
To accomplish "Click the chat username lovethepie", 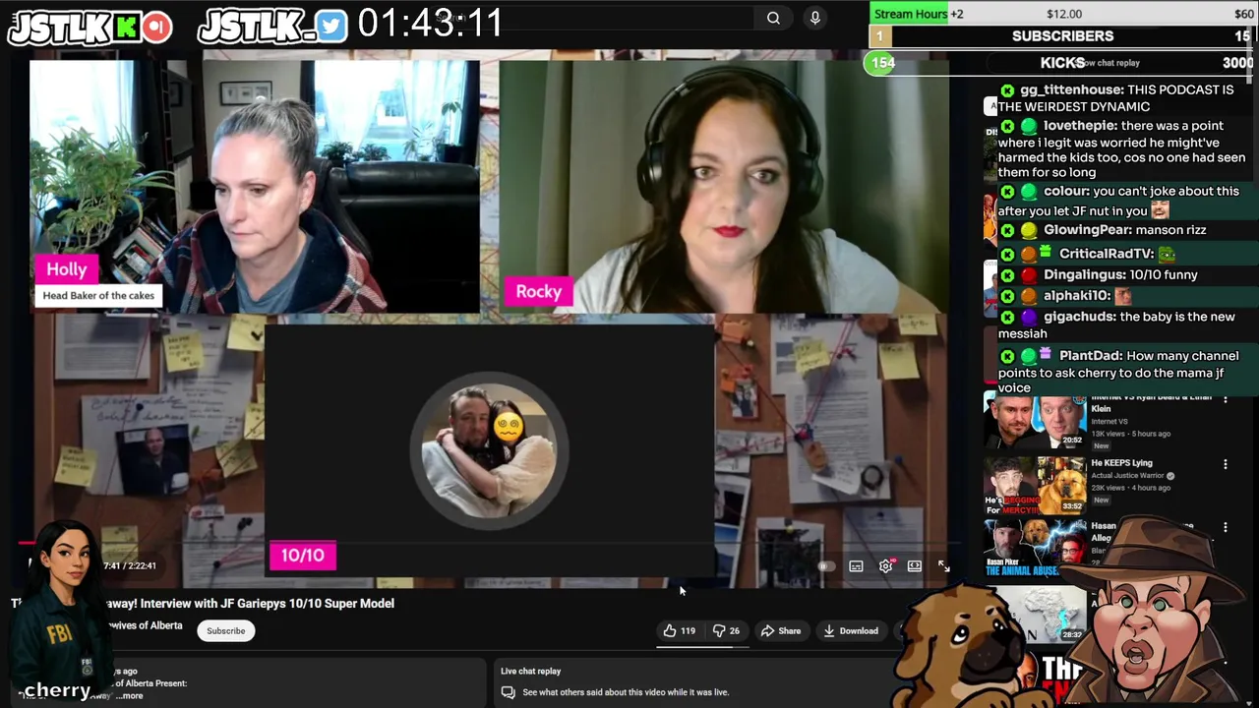I will pos(1080,125).
